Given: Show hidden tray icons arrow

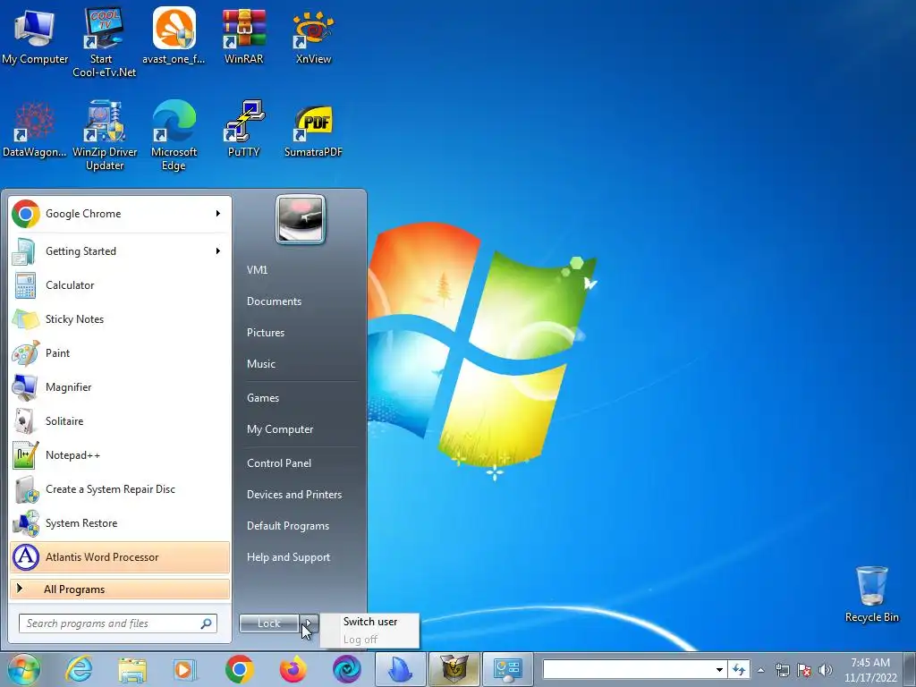Looking at the screenshot, I should [x=760, y=670].
